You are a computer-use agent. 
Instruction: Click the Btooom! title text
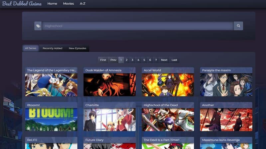tap(34, 105)
